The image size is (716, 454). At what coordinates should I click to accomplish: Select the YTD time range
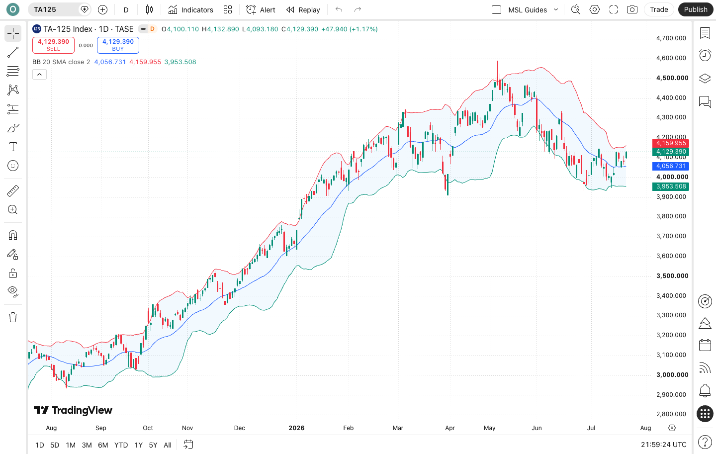pos(121,445)
